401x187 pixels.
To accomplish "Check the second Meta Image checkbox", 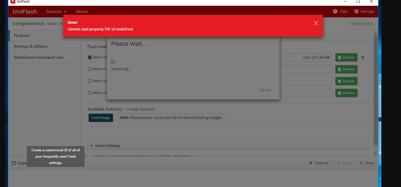I will [90, 69].
